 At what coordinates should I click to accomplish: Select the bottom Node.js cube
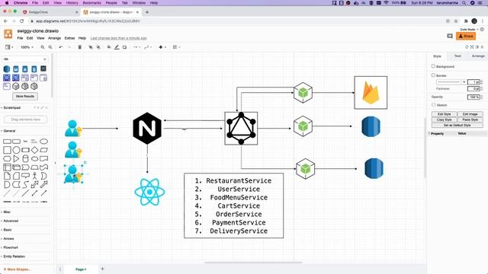[305, 169]
